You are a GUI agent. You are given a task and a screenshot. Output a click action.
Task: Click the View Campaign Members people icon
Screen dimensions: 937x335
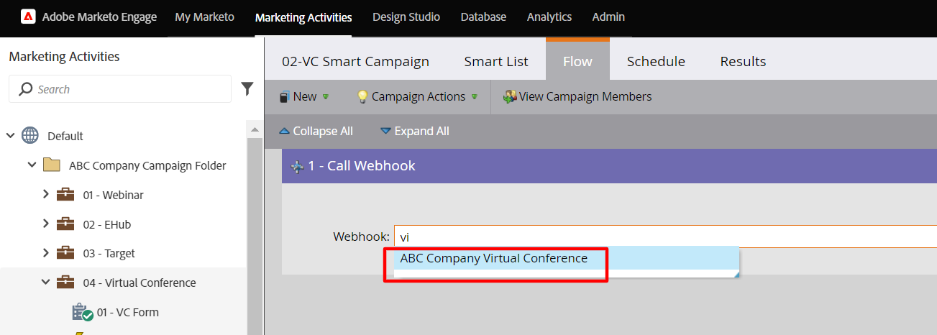[x=510, y=96]
